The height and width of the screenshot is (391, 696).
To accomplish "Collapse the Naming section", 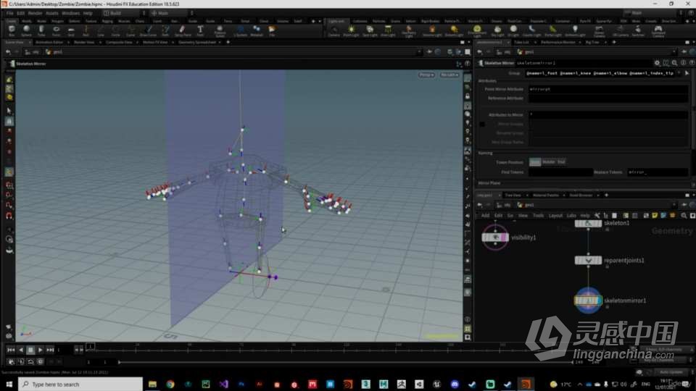I will click(485, 153).
